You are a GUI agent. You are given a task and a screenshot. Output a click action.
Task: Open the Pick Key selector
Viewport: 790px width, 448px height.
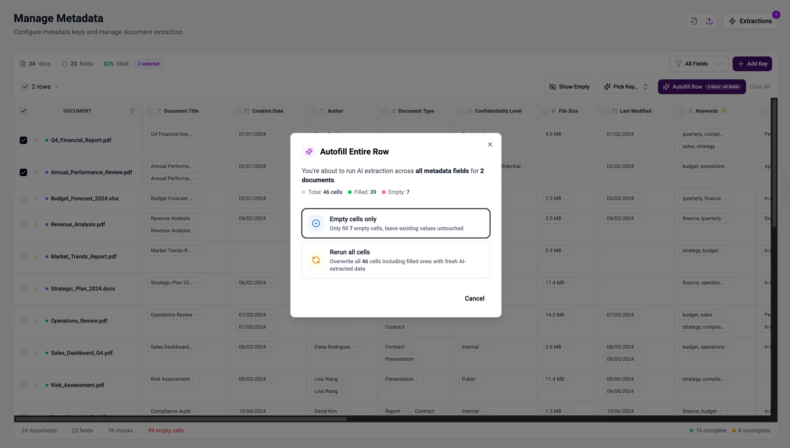click(x=626, y=87)
